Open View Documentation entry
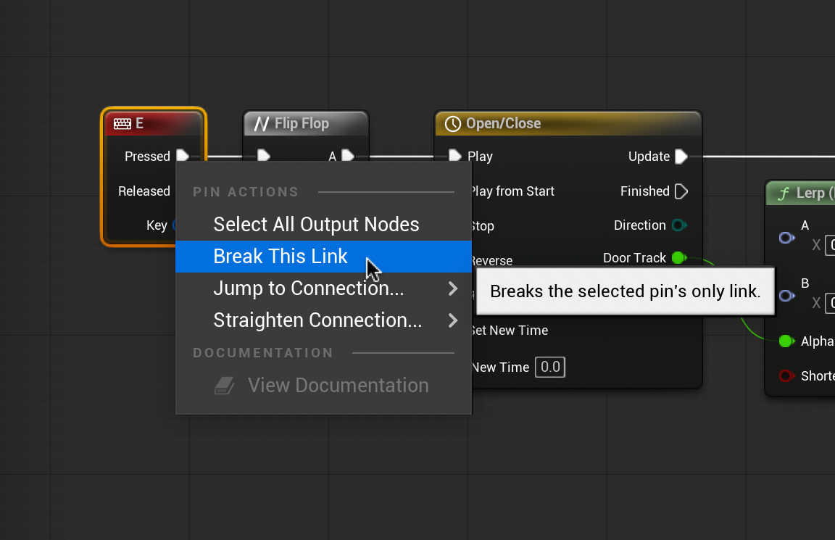 [x=338, y=386]
